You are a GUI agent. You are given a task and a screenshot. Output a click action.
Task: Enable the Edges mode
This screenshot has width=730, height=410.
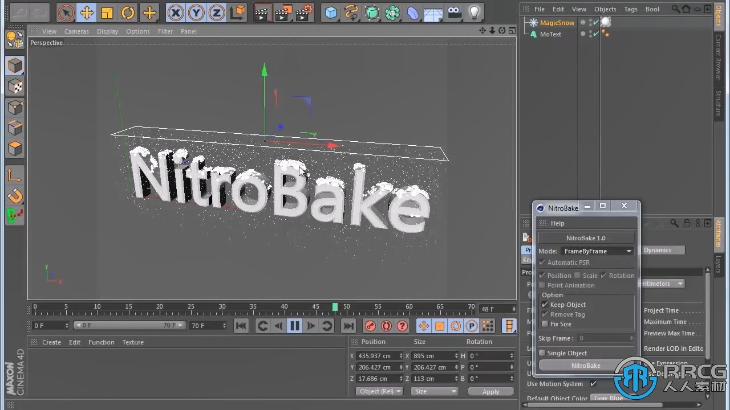(15, 128)
